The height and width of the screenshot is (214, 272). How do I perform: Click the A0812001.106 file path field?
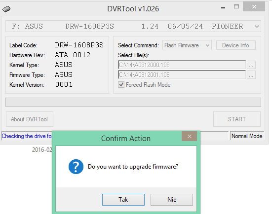click(x=182, y=75)
